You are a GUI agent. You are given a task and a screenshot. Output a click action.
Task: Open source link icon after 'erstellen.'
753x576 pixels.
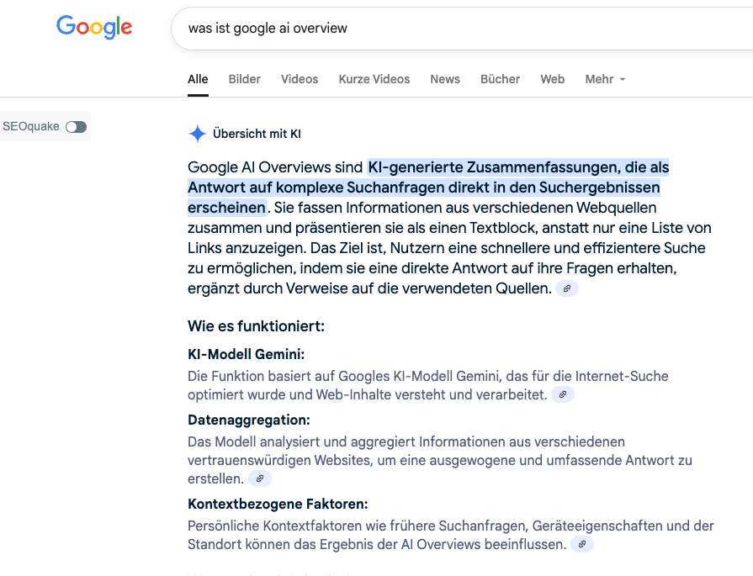(x=260, y=478)
